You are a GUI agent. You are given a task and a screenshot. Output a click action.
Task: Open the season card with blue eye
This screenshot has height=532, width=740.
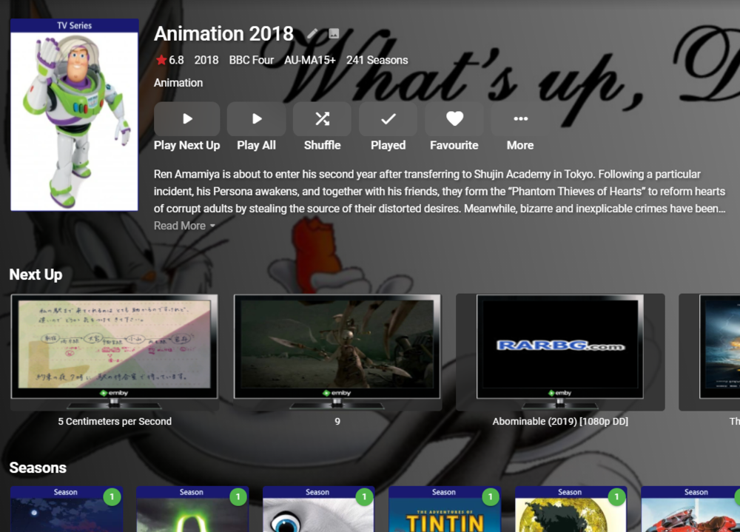pyautogui.click(x=318, y=509)
